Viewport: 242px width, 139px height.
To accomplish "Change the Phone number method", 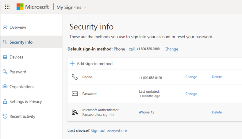I will point(191,77).
